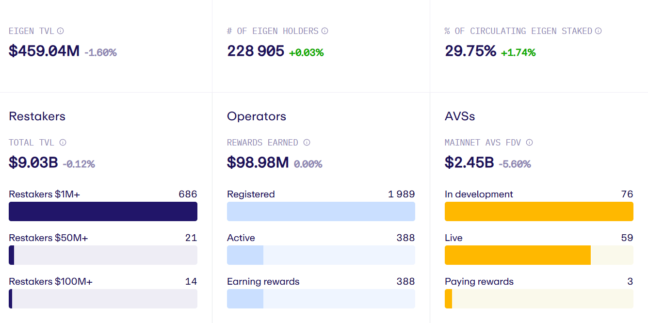Click the # OF EIGEN HOLDERS label
Image resolution: width=648 pixels, height=323 pixels.
coord(273,31)
